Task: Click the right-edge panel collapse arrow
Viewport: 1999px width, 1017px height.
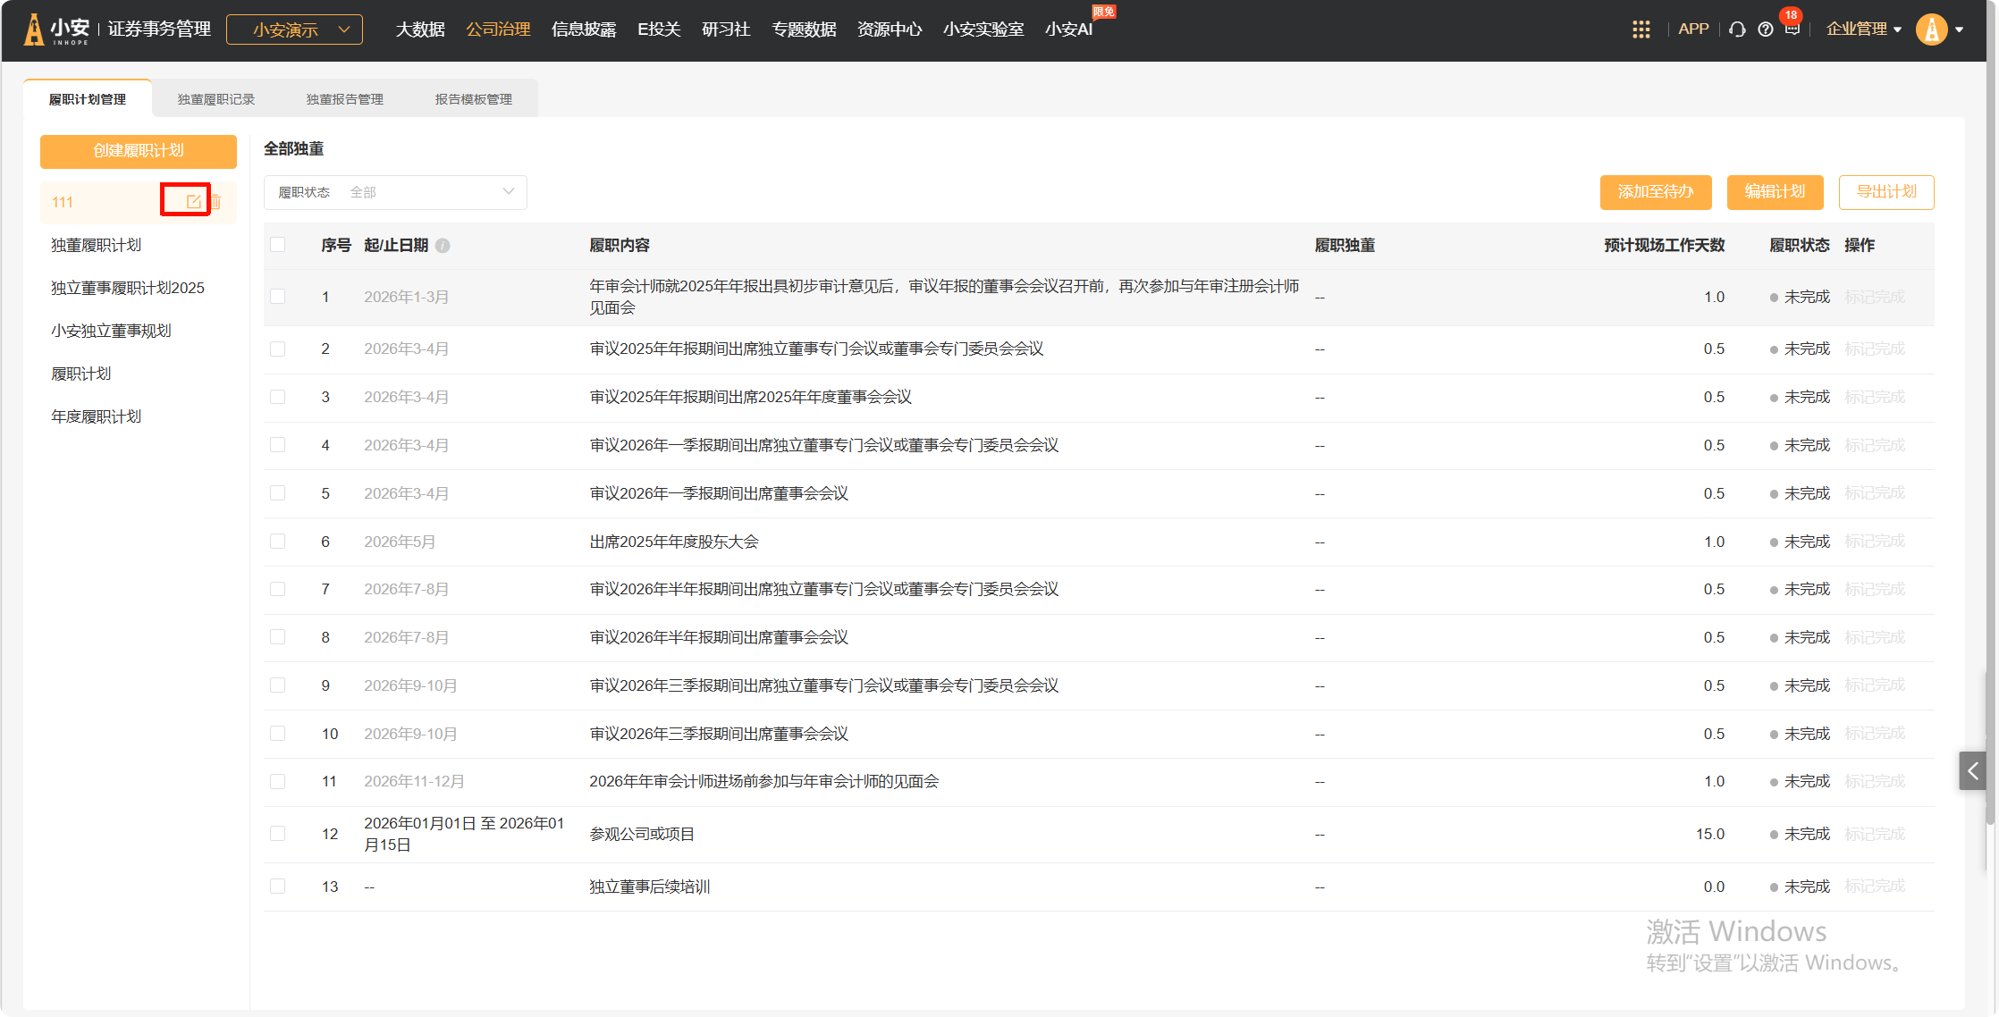Action: click(x=1972, y=770)
